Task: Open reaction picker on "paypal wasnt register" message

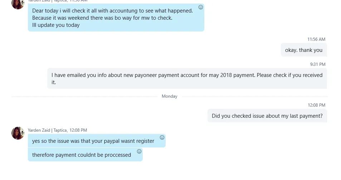Action: [x=162, y=137]
